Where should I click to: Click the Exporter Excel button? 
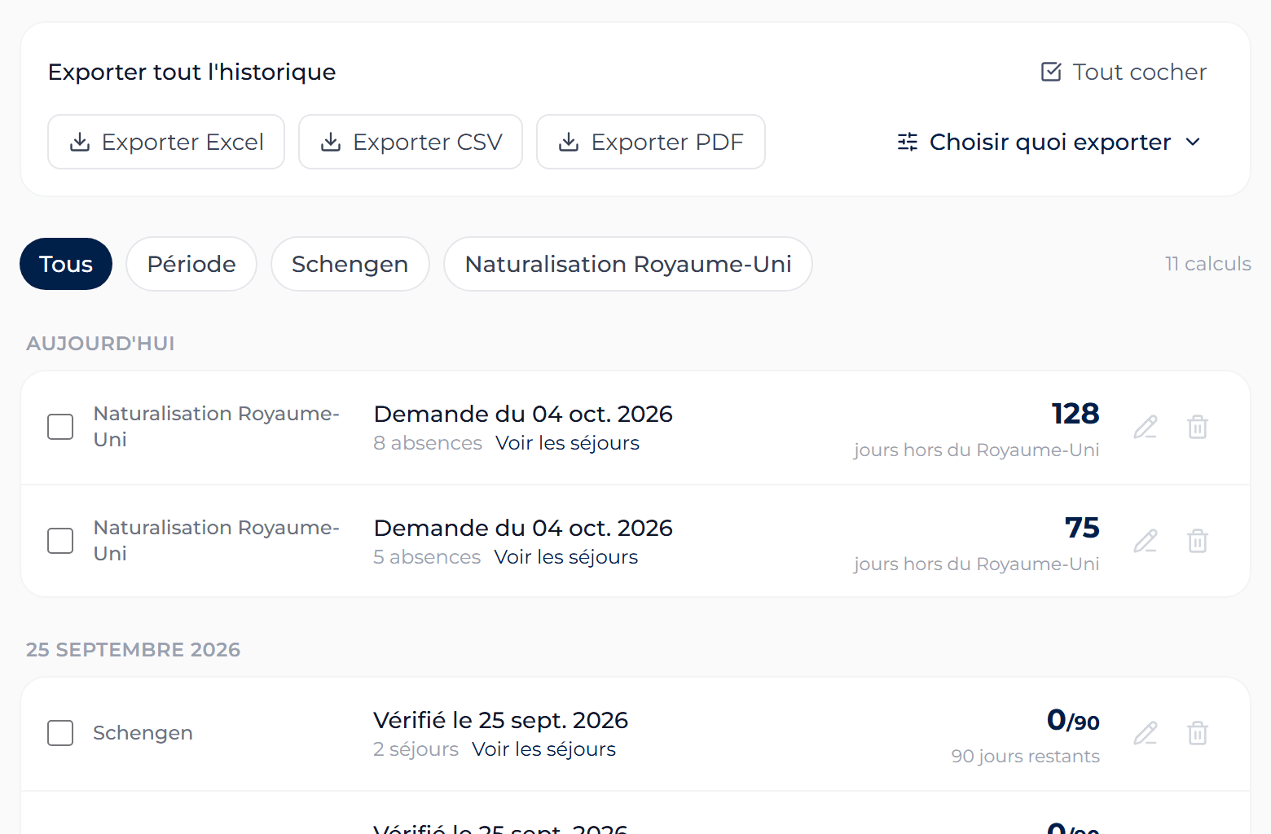click(x=166, y=142)
